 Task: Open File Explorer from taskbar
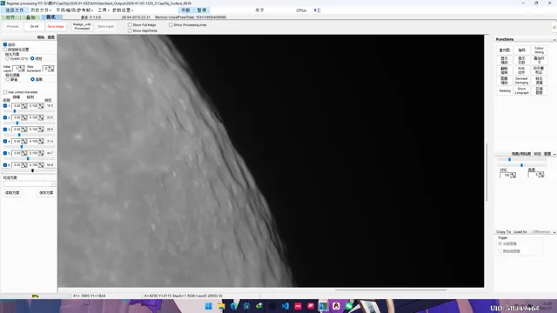pos(221,306)
